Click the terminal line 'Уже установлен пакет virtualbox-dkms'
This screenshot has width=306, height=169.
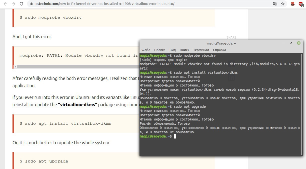click(x=220, y=92)
